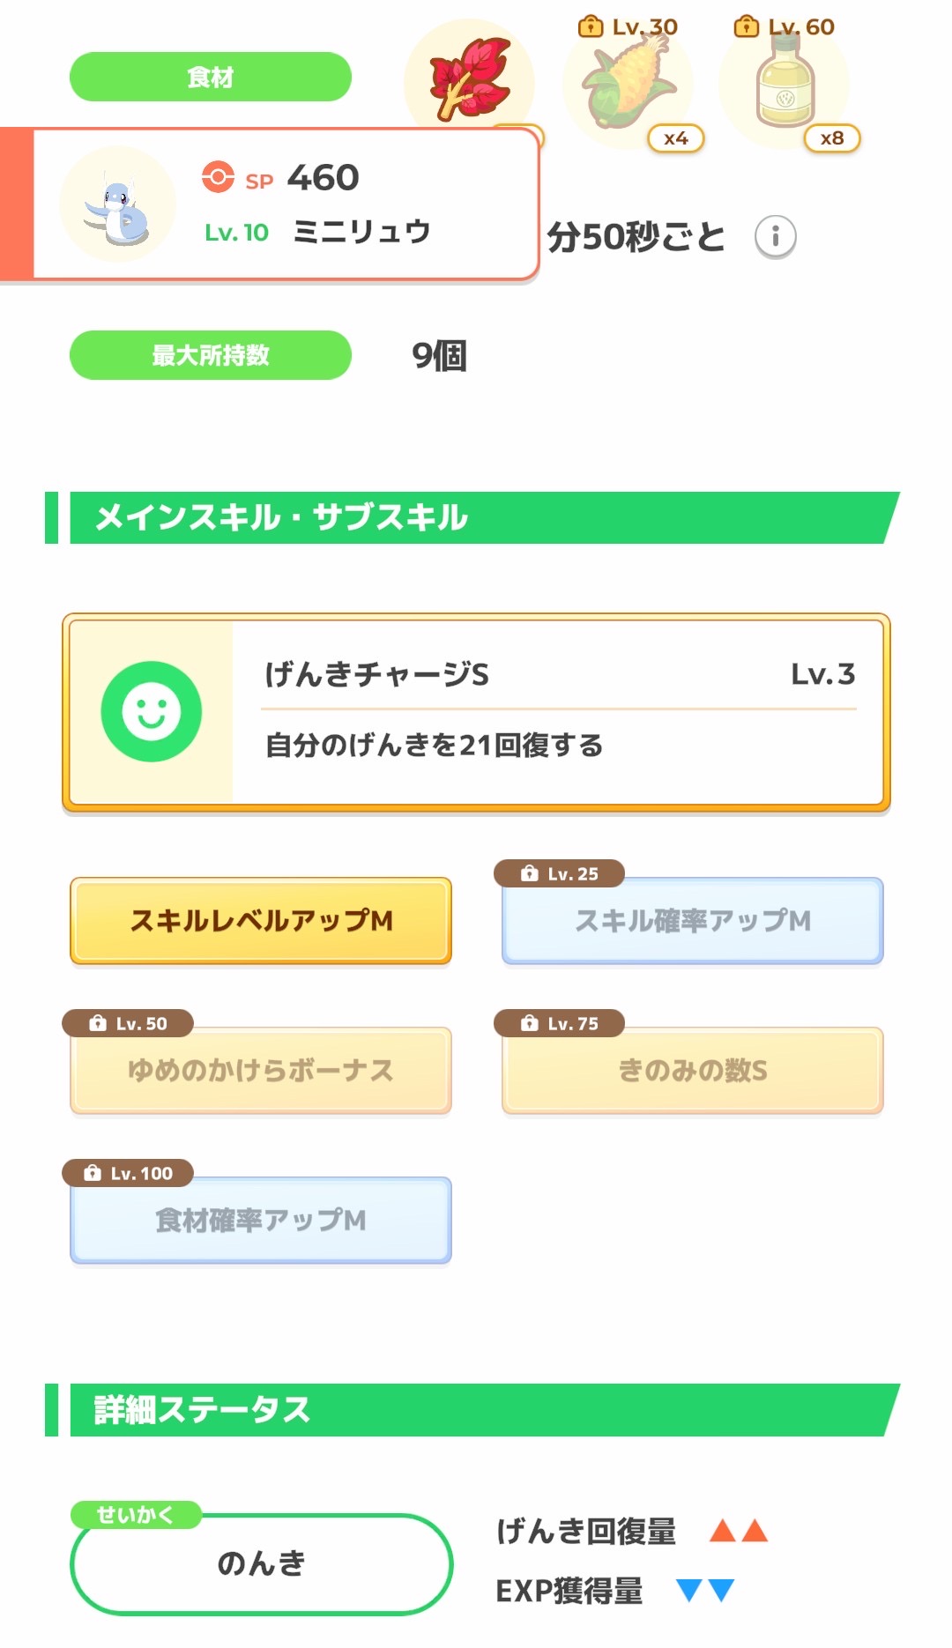Tap the のんき nature box
The height and width of the screenshot is (1648, 952).
point(261,1563)
